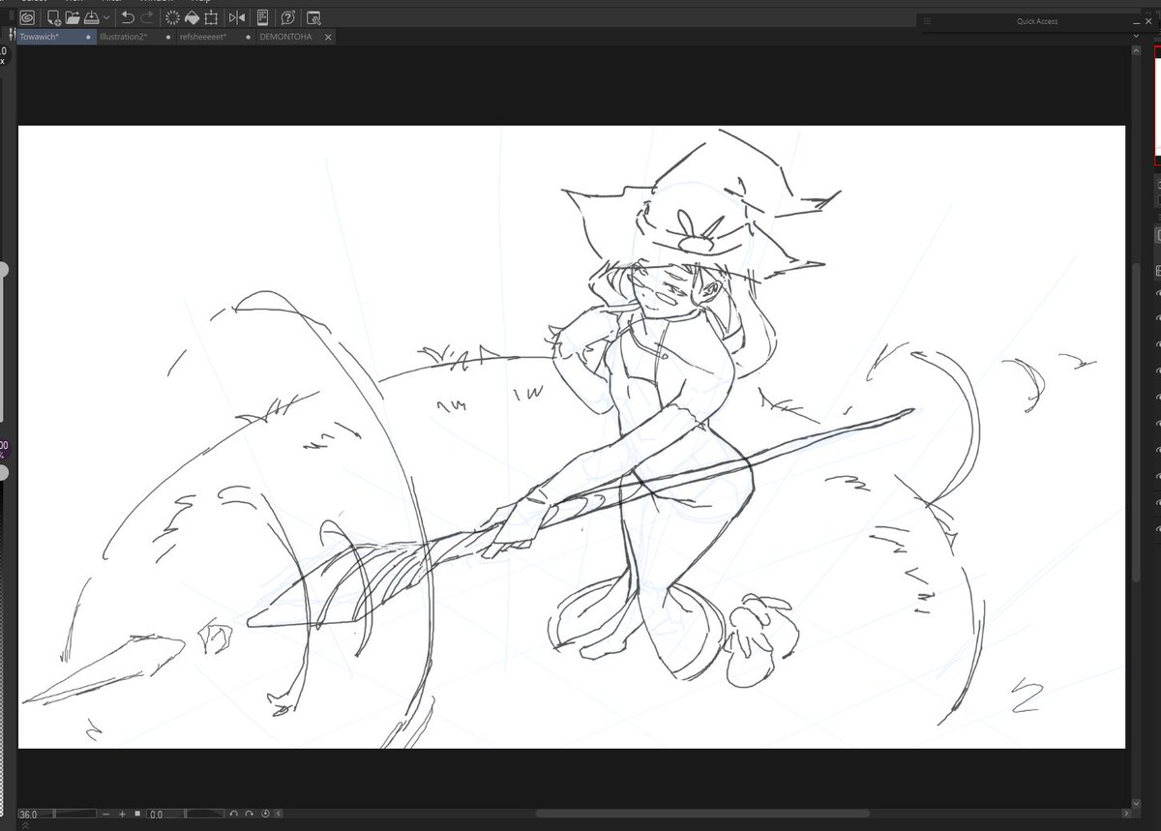This screenshot has height=831, width=1161.
Task: Click the dot on the refsheeeeet* tab
Action: point(249,37)
